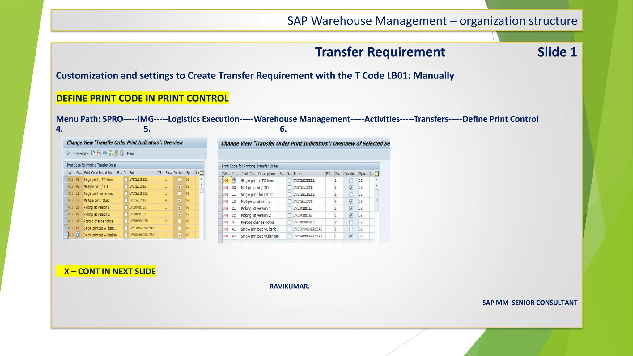Toggle Combi checkbox for 'Posting change notice' in Selected Set table
The image size is (633, 356).
point(351,222)
